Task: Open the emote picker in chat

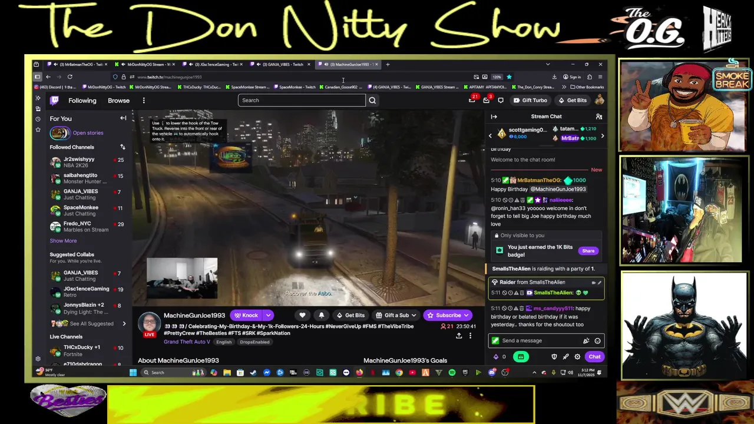Action: (597, 340)
